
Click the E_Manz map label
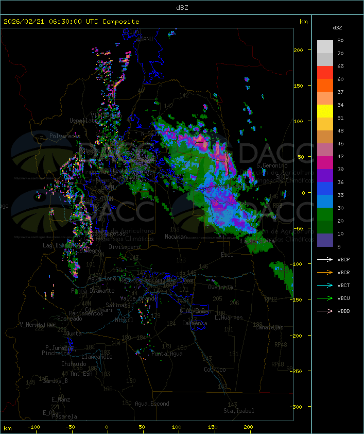[x=61, y=399]
